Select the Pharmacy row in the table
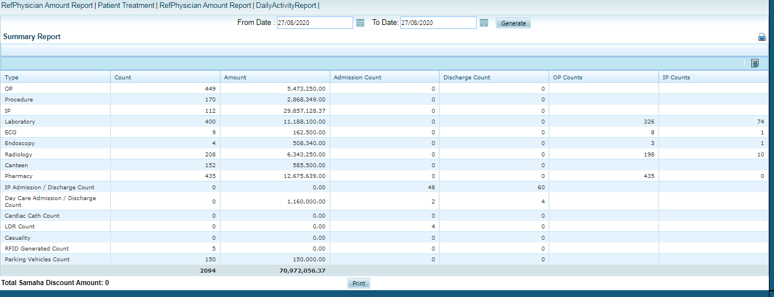 [x=19, y=176]
